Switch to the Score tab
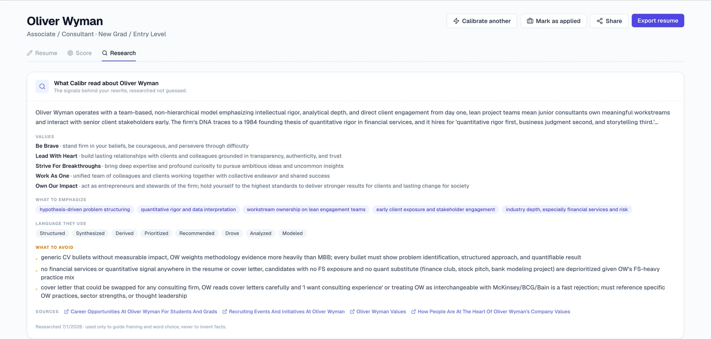This screenshot has height=339, width=711. coord(79,53)
